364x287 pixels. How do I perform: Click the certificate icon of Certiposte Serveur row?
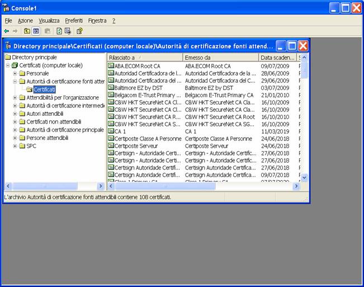(111, 145)
